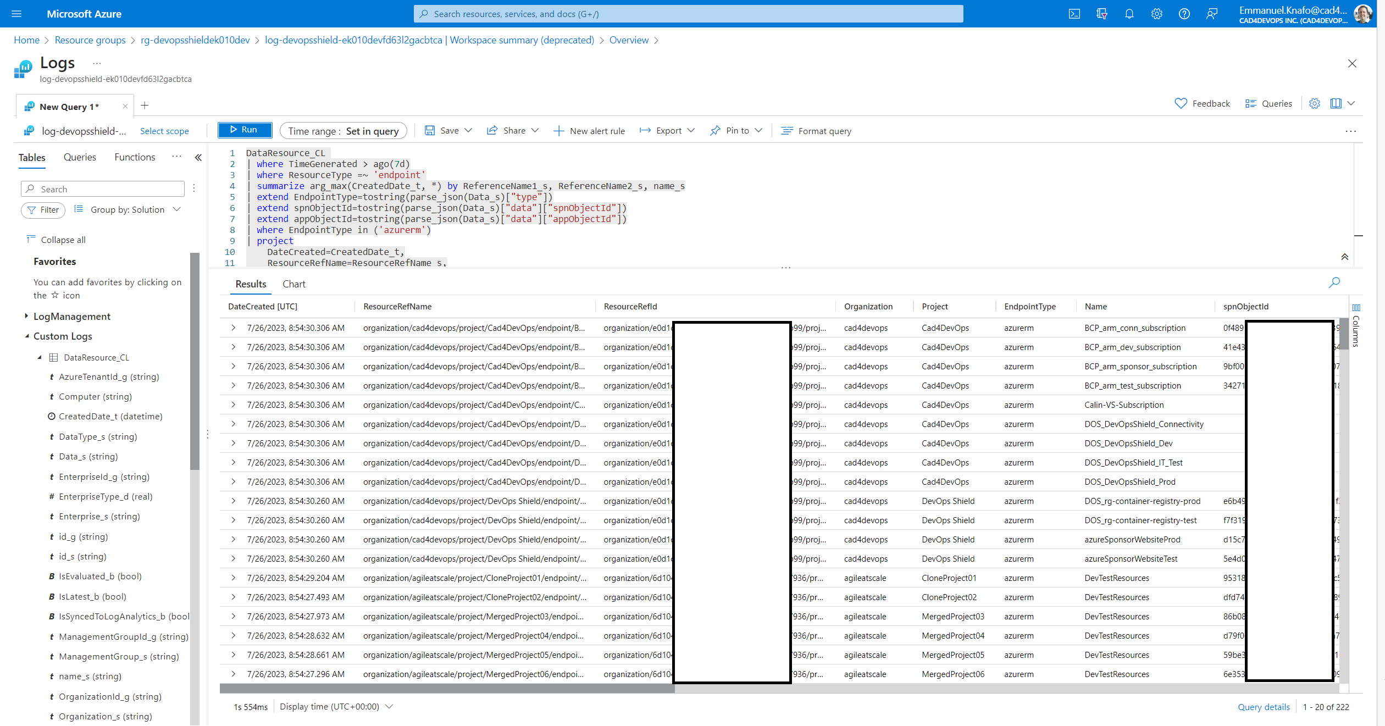The image size is (1385, 726).
Task: Open Feedback heart button
Action: point(1202,103)
